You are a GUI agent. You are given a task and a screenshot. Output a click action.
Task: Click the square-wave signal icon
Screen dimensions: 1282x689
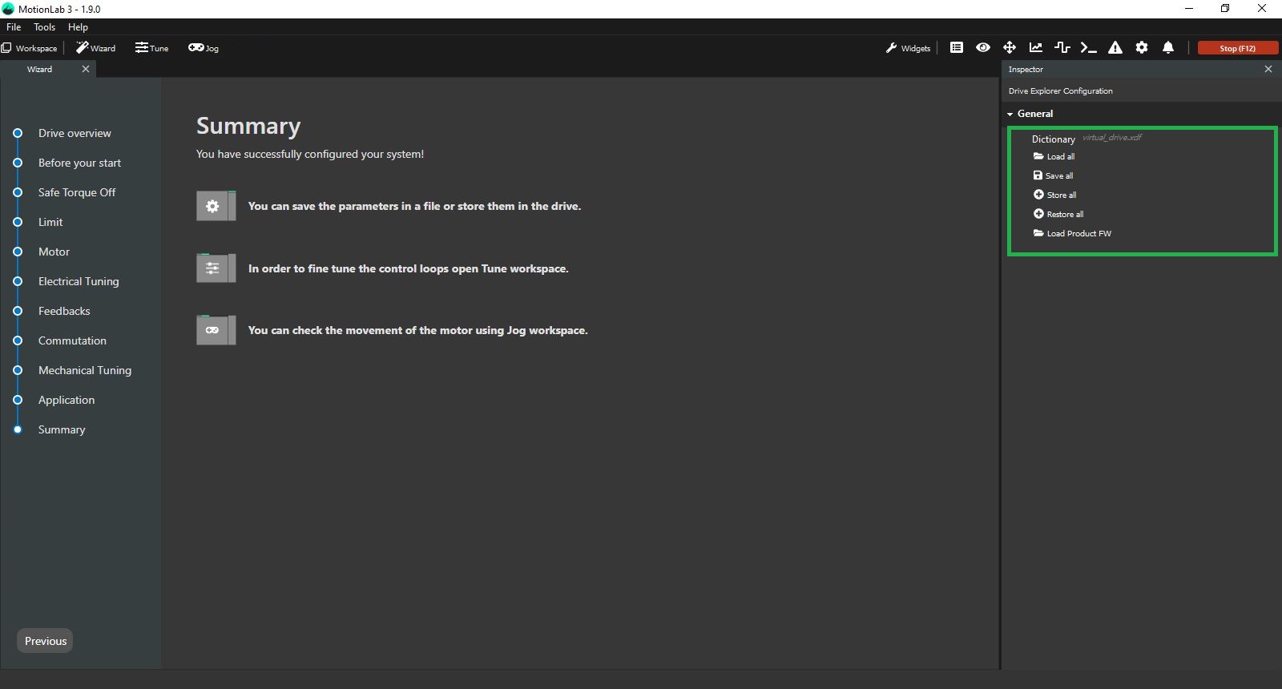click(x=1062, y=48)
